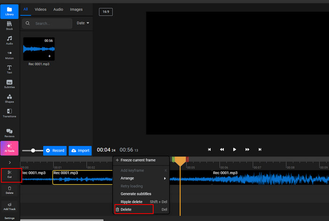The image size is (329, 221).
Task: Click the Delete trash tool in sidebar
Action: (9, 190)
